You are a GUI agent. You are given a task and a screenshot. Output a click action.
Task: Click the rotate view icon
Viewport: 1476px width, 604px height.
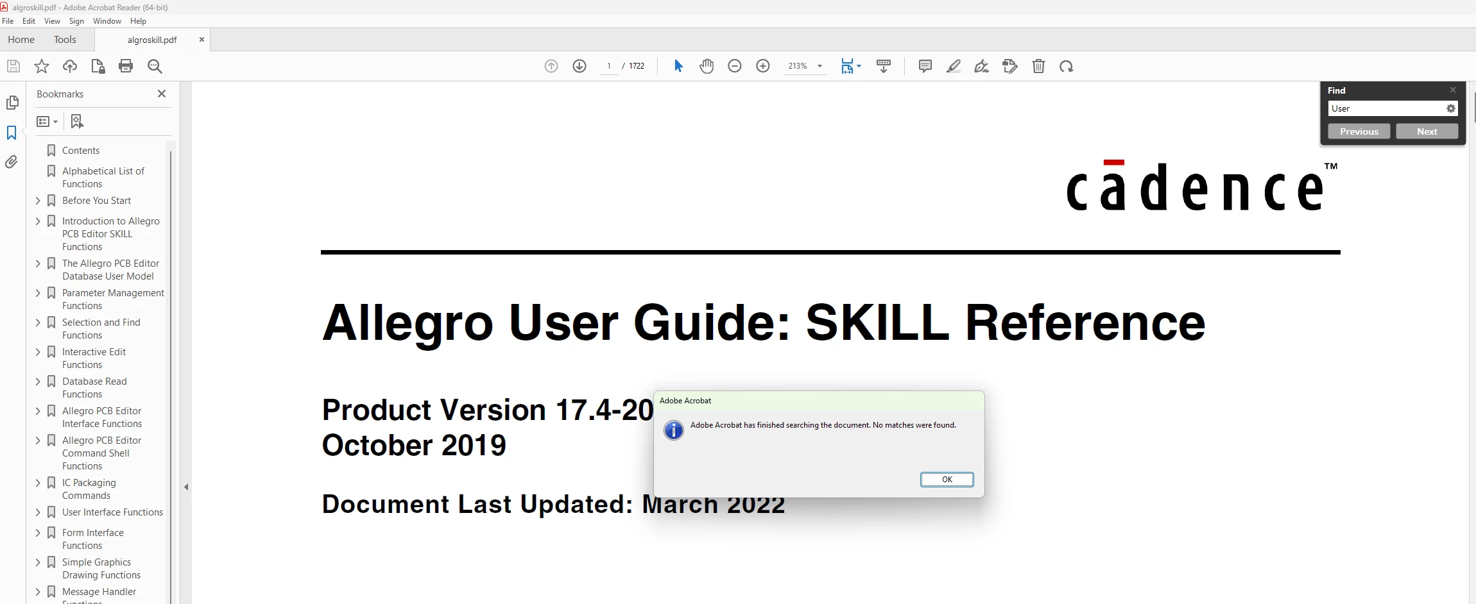click(1067, 66)
